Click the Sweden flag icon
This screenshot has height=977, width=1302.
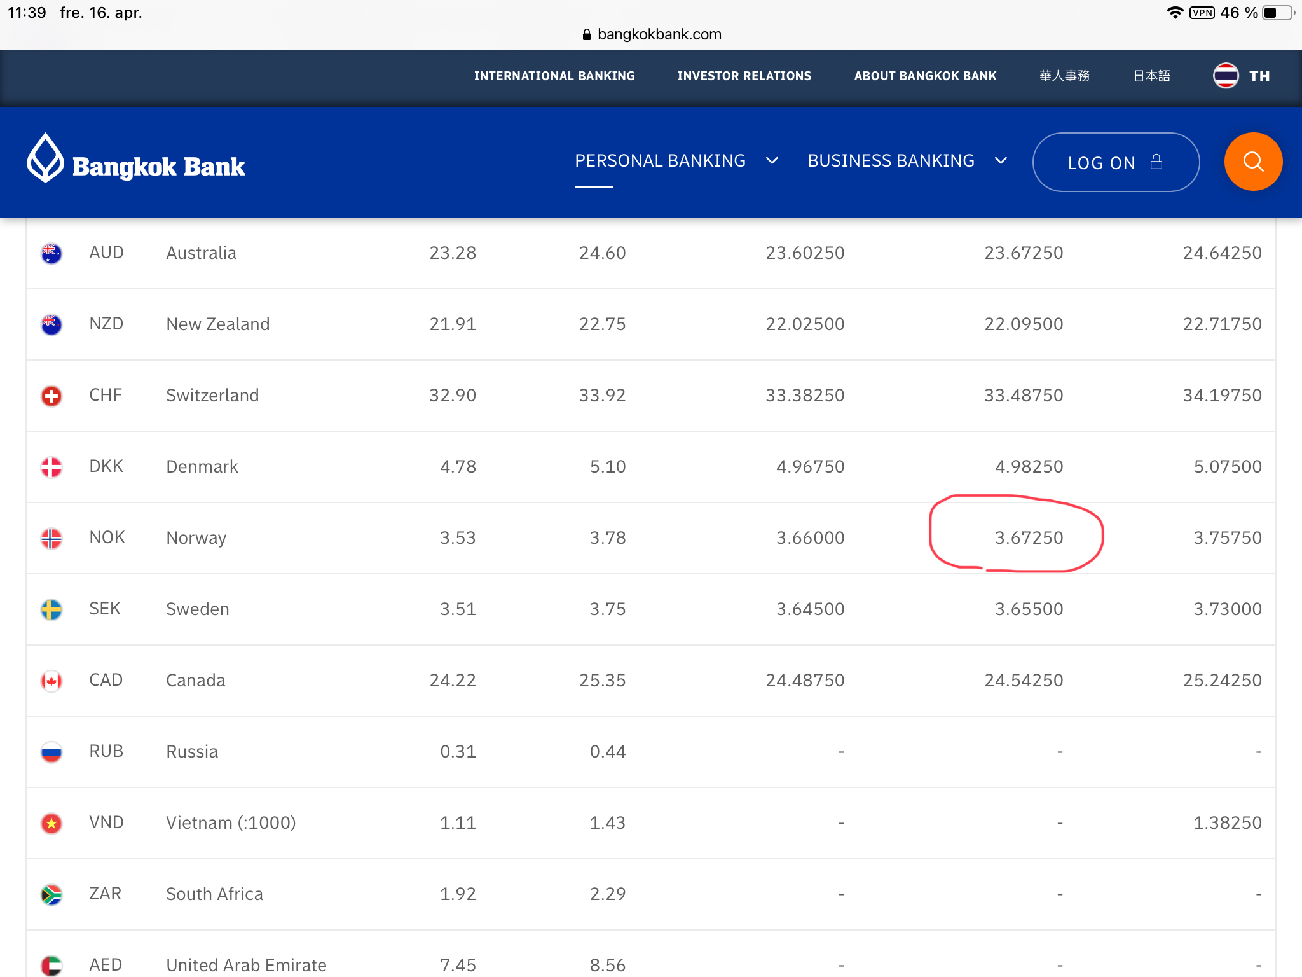tap(51, 609)
